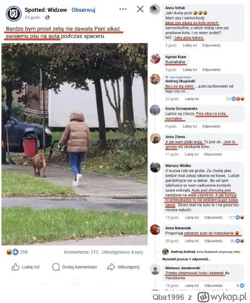Reply to Gosia Szczepanska's comment

(211, 126)
